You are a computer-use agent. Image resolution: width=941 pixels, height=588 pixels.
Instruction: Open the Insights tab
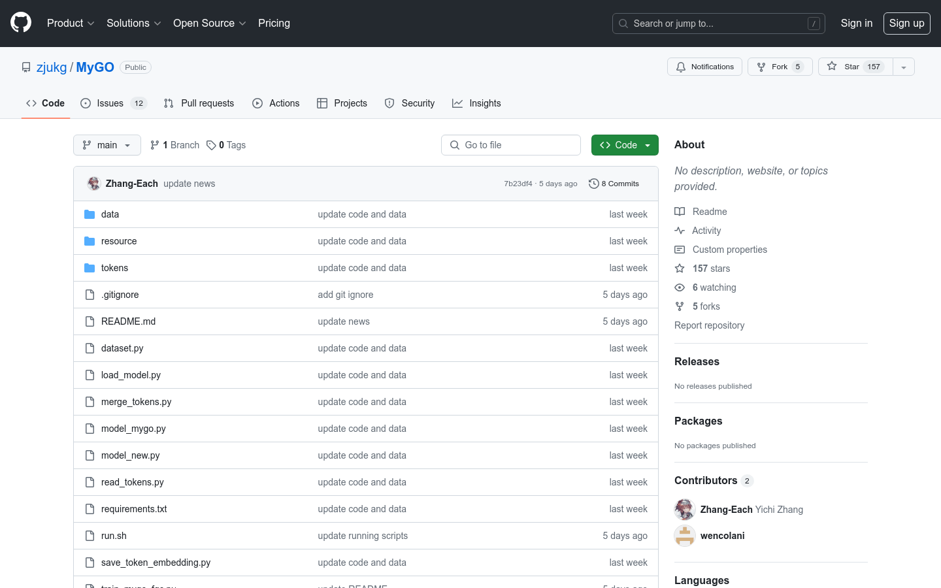(x=476, y=103)
